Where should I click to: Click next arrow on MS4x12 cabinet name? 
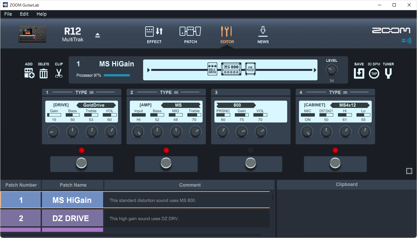pyautogui.click(x=368, y=105)
